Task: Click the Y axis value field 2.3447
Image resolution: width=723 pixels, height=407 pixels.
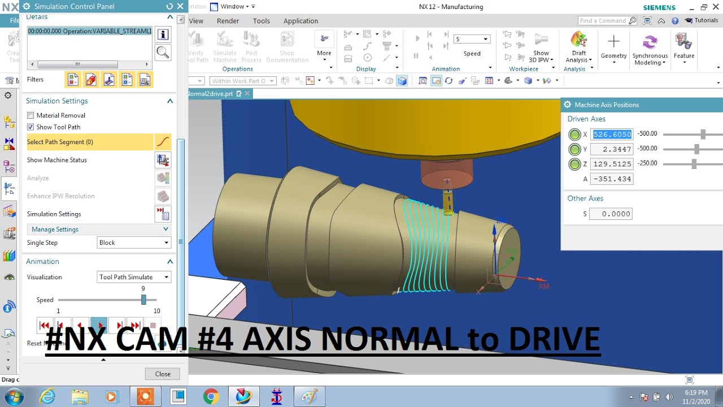Action: [x=612, y=150]
